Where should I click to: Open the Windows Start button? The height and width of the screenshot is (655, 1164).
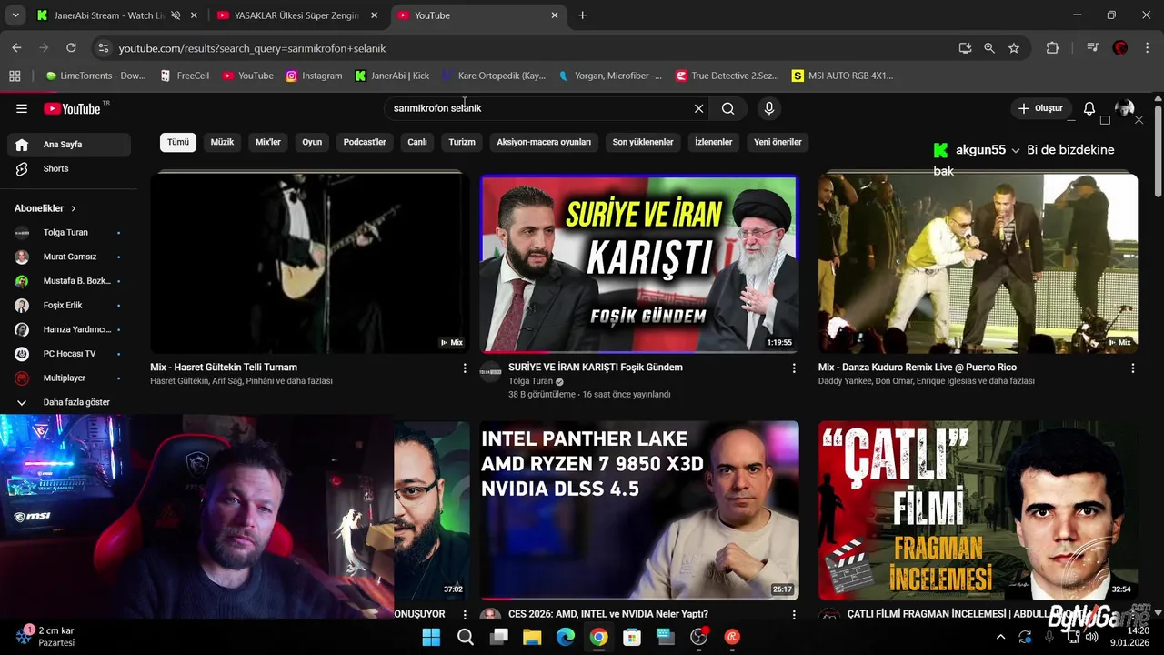click(x=432, y=637)
